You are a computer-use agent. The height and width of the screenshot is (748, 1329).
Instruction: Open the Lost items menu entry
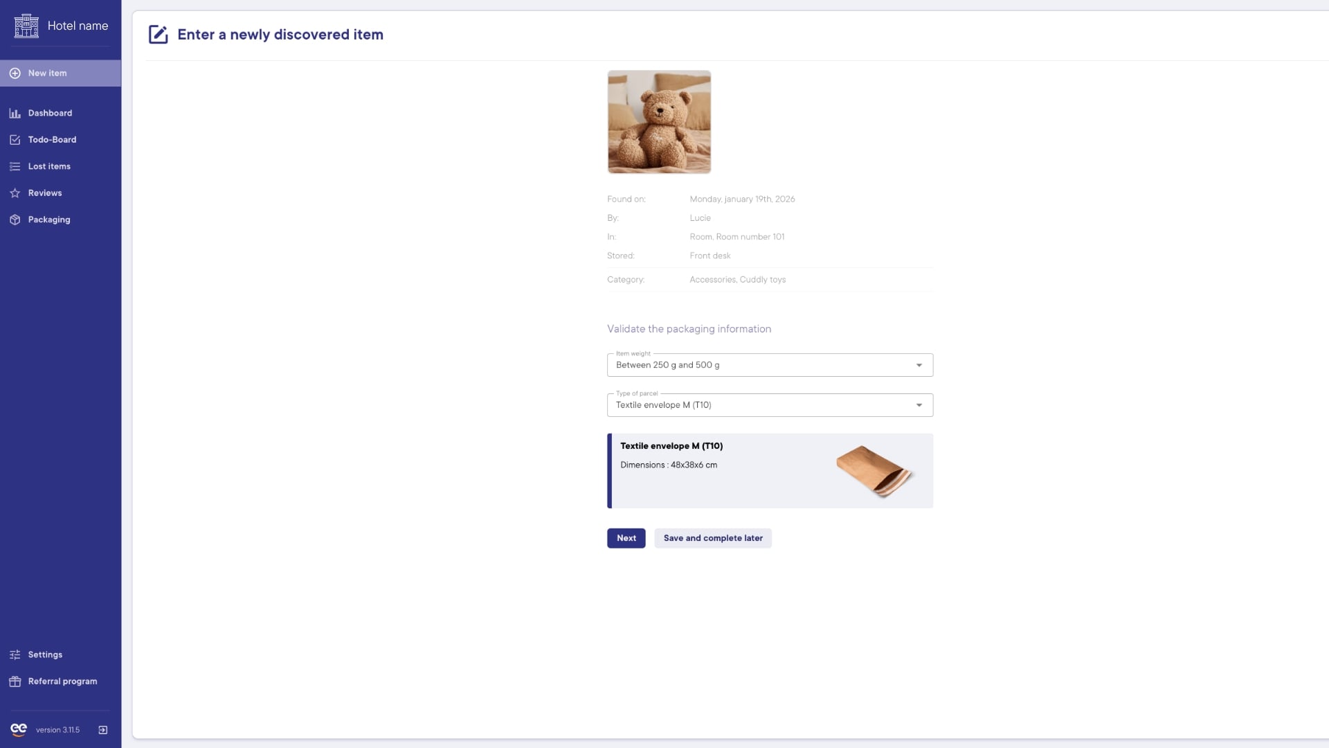point(49,167)
